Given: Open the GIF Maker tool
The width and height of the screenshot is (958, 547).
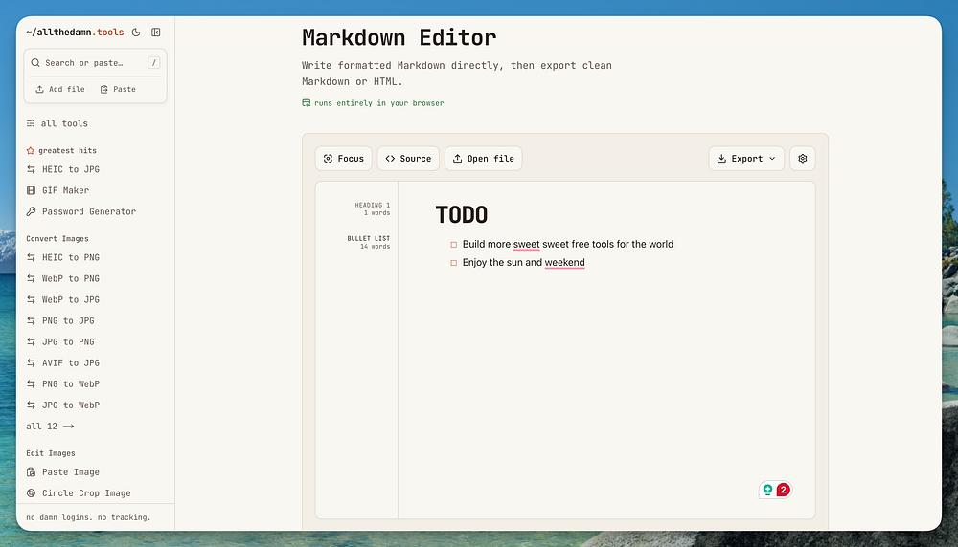Looking at the screenshot, I should 58,190.
